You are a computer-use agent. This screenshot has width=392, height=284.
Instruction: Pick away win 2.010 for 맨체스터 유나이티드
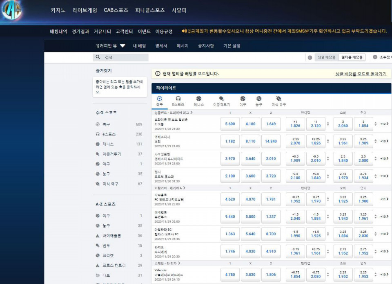pos(271,158)
